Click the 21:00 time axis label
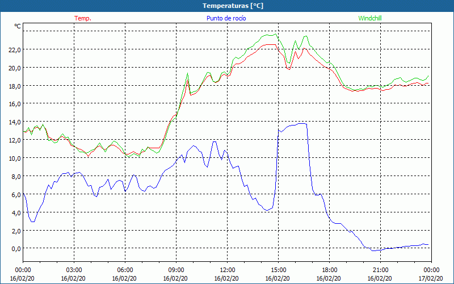 click(x=380, y=270)
